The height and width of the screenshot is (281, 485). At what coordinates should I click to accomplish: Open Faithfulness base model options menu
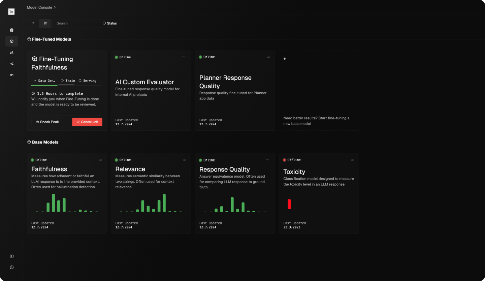coord(100,160)
